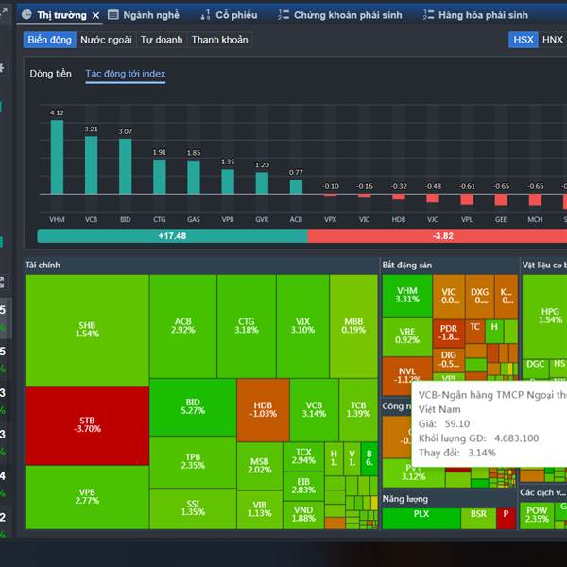This screenshot has height=567, width=567.
Task: Select the Tác động tới index sub-tab
Action: pyautogui.click(x=125, y=74)
